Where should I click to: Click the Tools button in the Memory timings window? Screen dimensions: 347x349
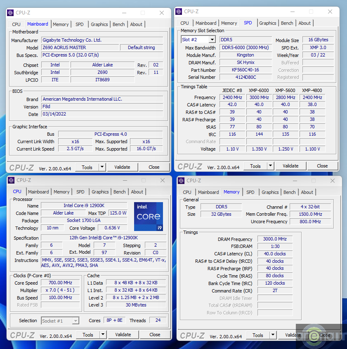(x=258, y=335)
